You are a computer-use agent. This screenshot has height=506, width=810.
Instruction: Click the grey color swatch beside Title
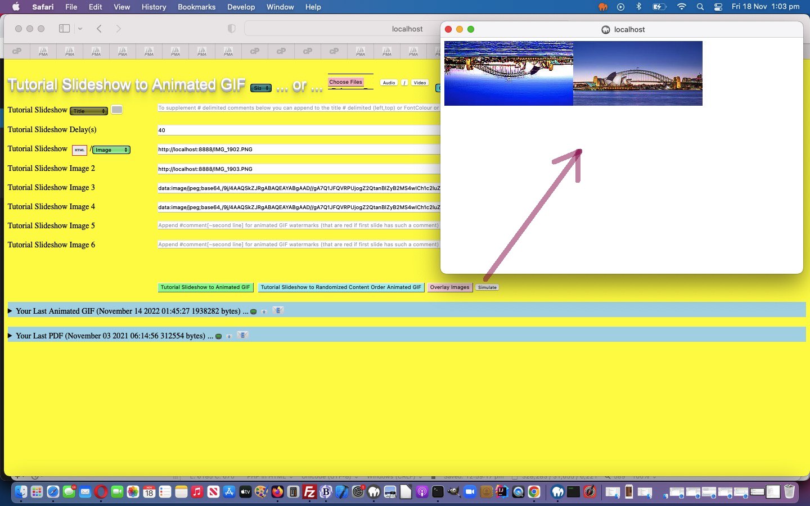click(x=116, y=110)
